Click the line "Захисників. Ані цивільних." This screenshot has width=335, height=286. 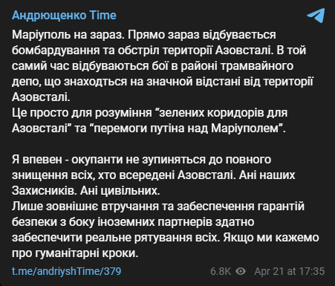coord(85,191)
